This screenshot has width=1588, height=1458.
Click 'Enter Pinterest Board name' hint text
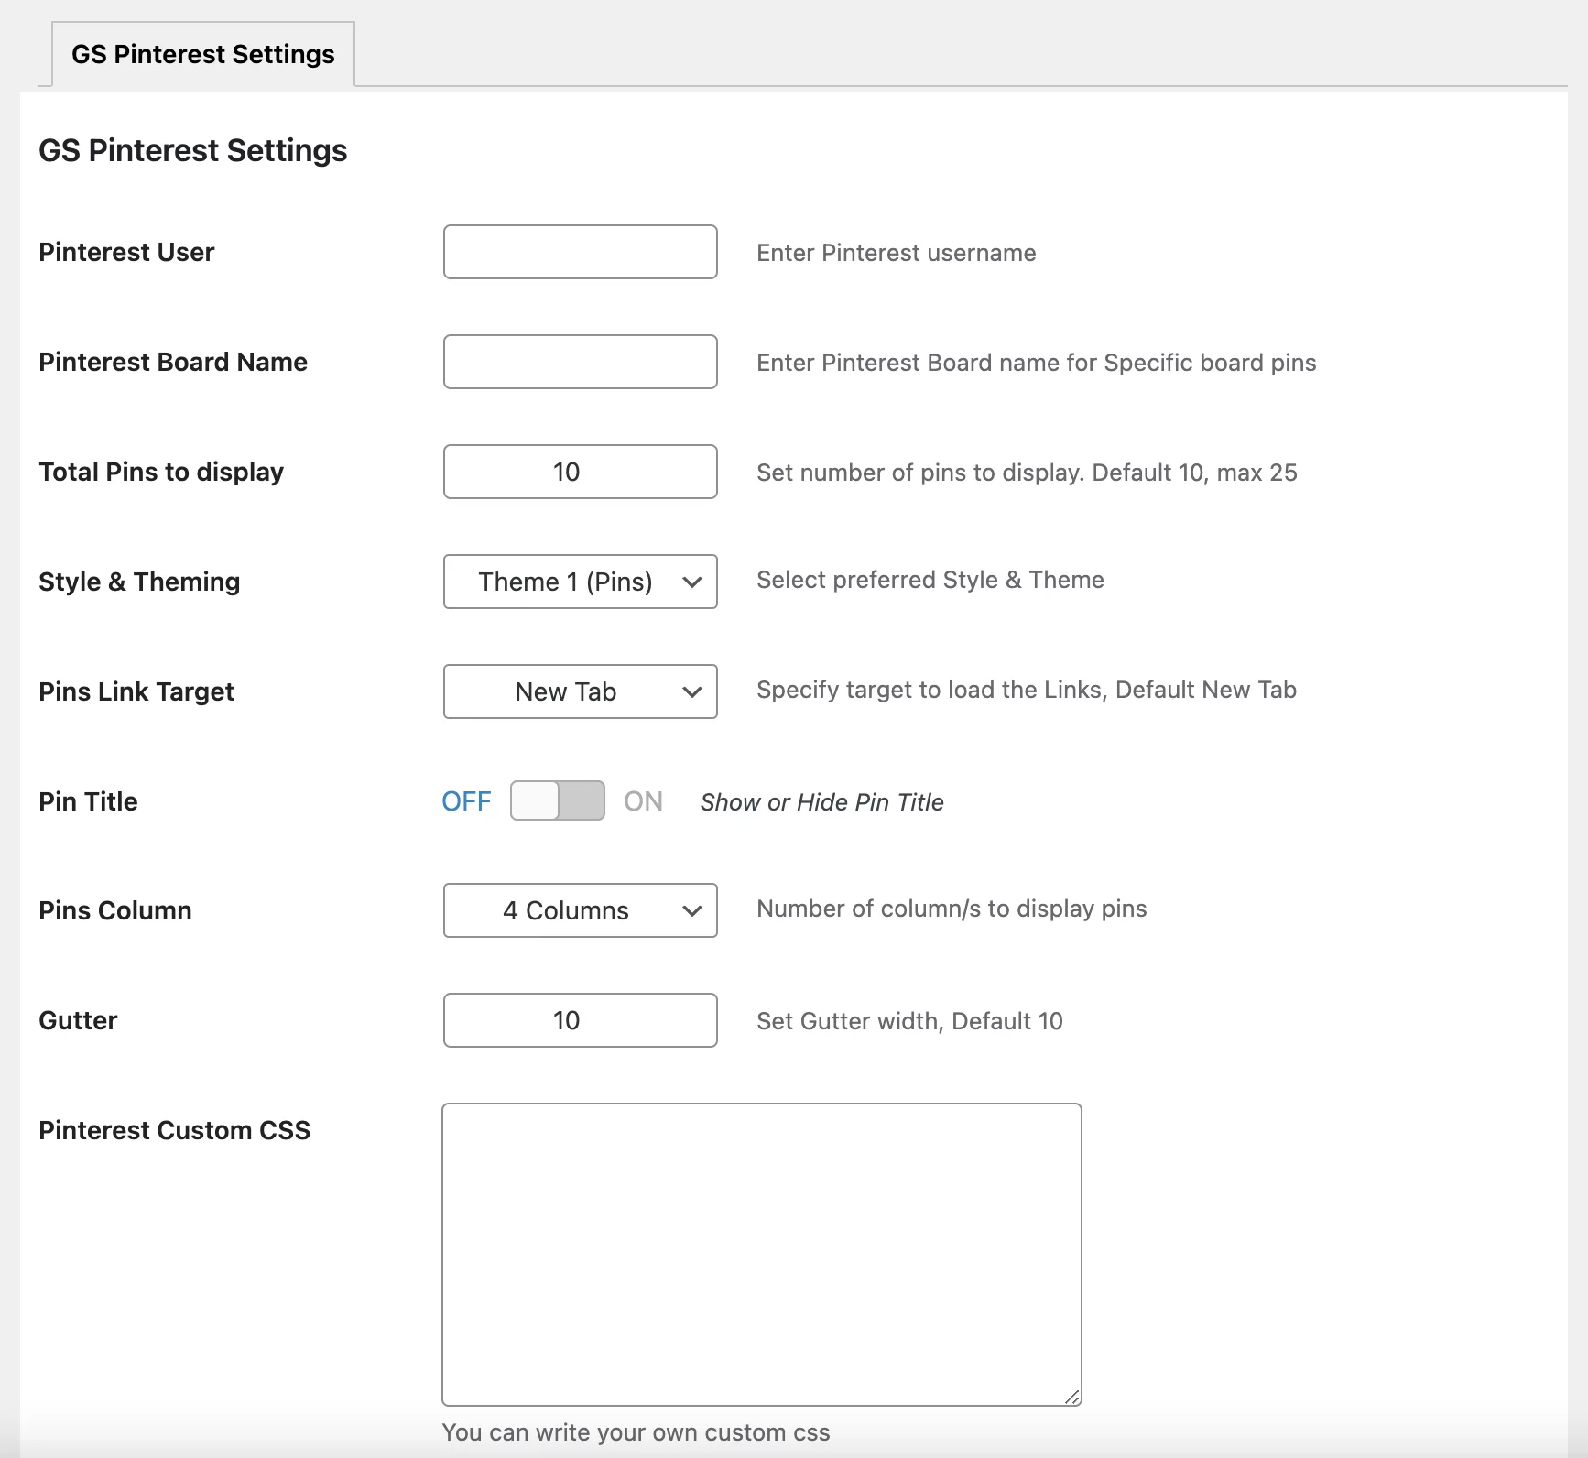pos(1036,363)
